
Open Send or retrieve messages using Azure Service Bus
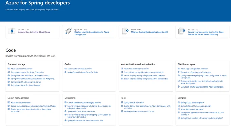point(89,116)
